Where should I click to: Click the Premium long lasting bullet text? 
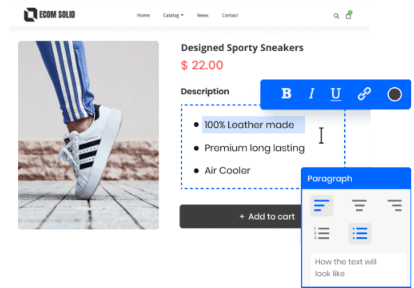(x=254, y=148)
